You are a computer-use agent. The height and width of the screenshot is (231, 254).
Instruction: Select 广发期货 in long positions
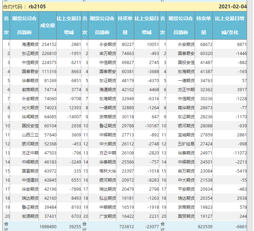tap(108, 216)
